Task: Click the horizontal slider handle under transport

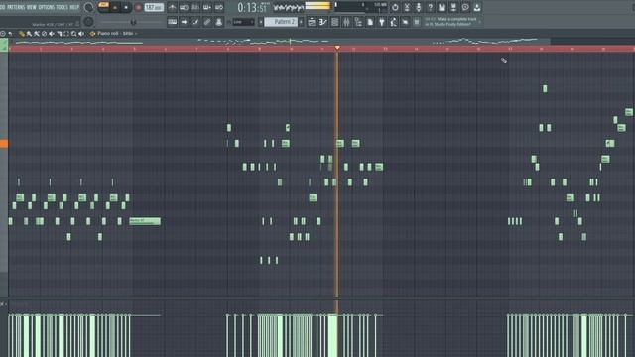Action: point(133,22)
